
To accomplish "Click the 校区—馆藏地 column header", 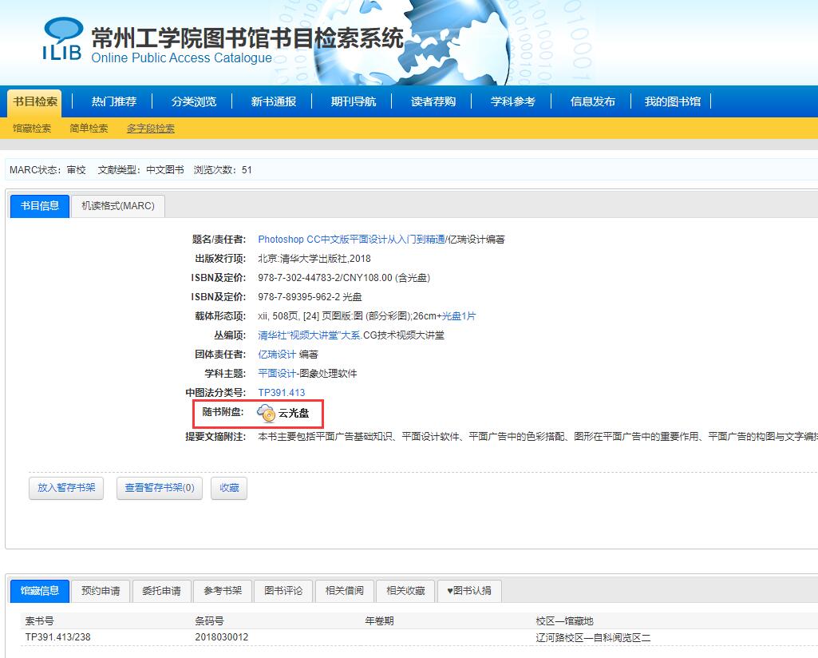I will [x=564, y=621].
